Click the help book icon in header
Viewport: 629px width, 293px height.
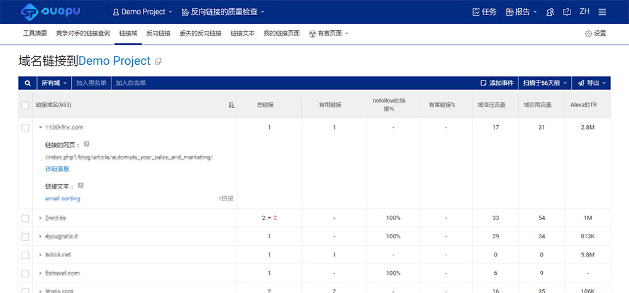(x=567, y=12)
